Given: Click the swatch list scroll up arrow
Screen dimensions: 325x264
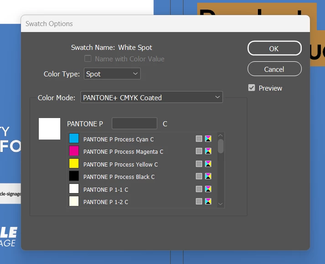Looking at the screenshot, I should 220,135.
